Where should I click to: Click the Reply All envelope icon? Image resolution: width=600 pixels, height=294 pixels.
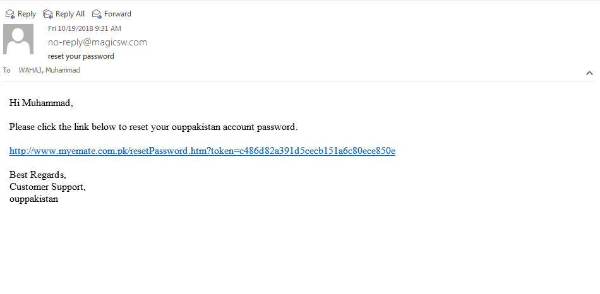click(48, 14)
